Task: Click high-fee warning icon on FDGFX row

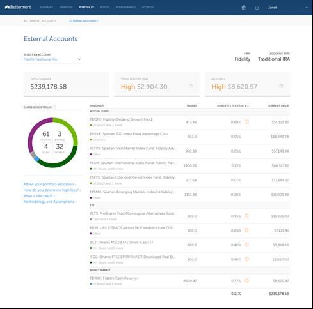Action: tap(246, 122)
